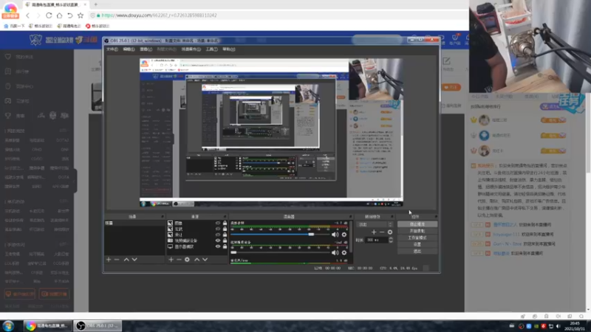The image size is (591, 332).
Task: Undock the Audio Mixer (混音器) panel via its header icon
Action: click(350, 217)
